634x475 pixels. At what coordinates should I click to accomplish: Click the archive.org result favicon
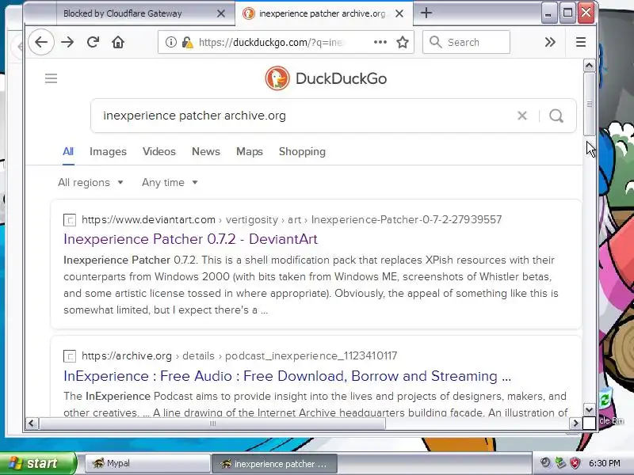point(70,356)
